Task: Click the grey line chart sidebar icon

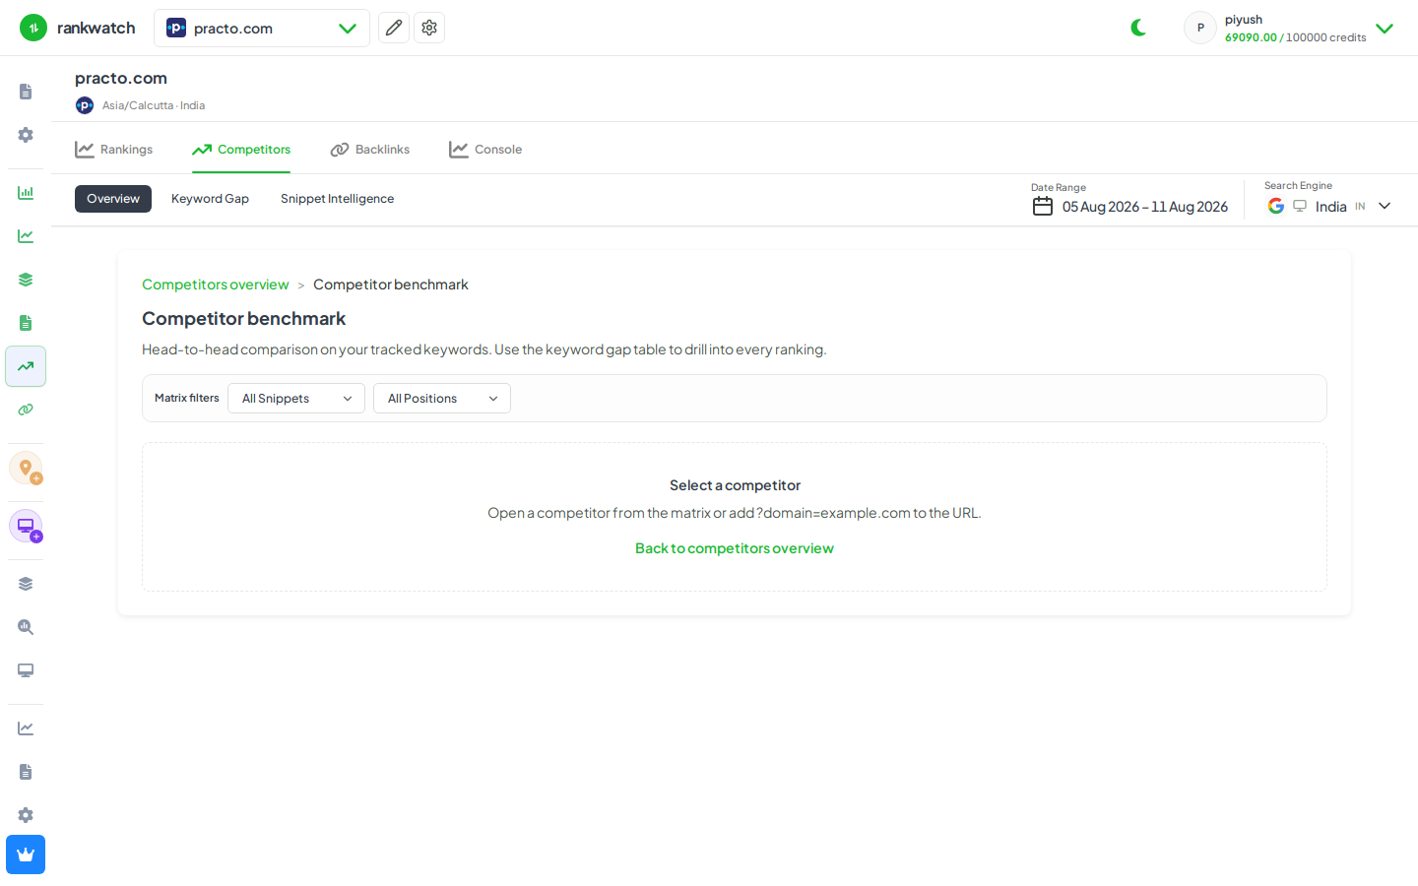Action: [x=26, y=728]
